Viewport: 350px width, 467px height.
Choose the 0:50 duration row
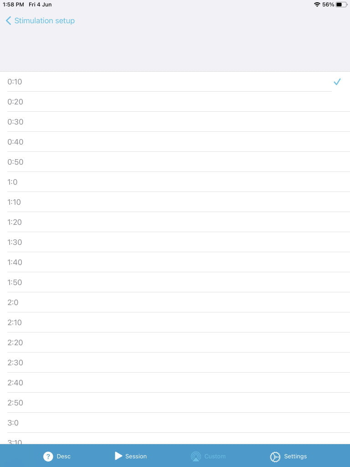pos(175,162)
